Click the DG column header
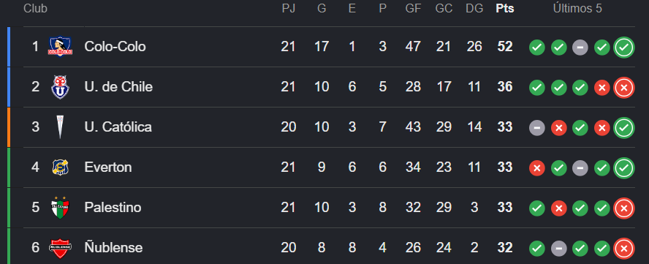Image resolution: width=649 pixels, height=264 pixels. coord(474,8)
